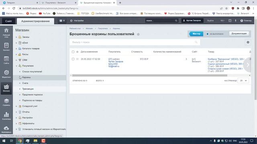
Task: Open Артем Захаров user profile button
Action: 192,20
